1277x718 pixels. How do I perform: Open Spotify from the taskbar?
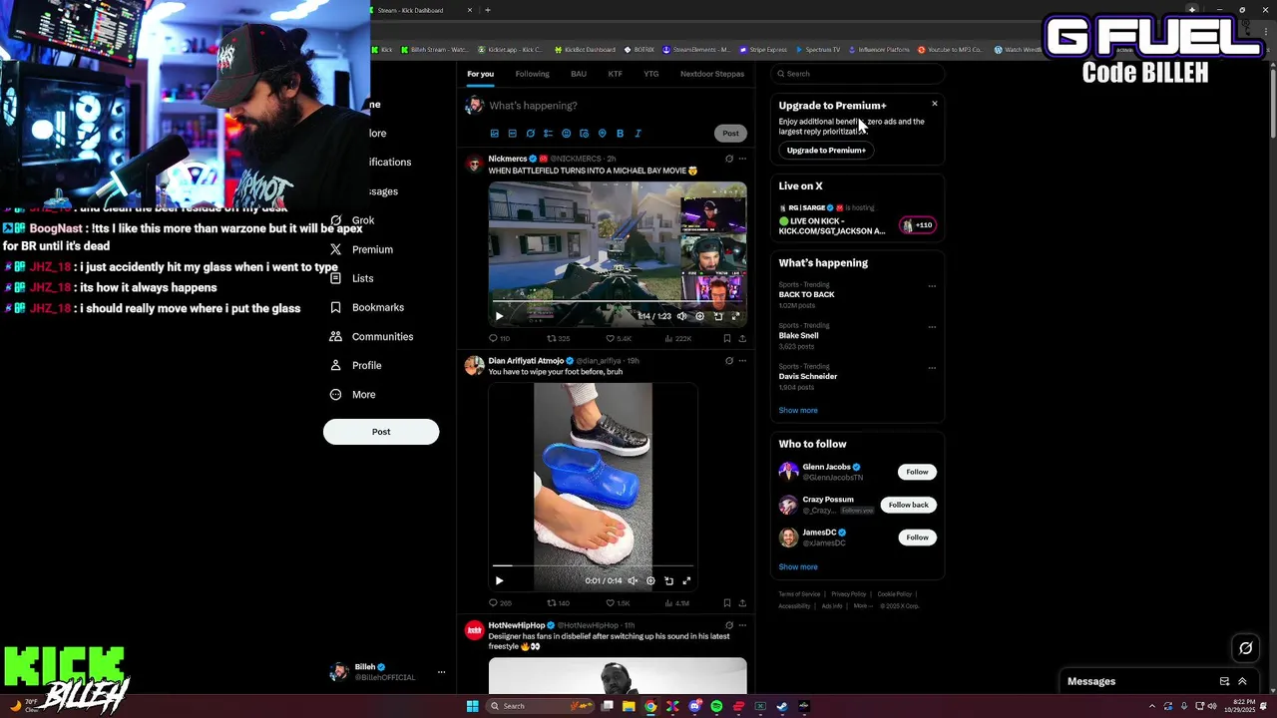(x=716, y=706)
